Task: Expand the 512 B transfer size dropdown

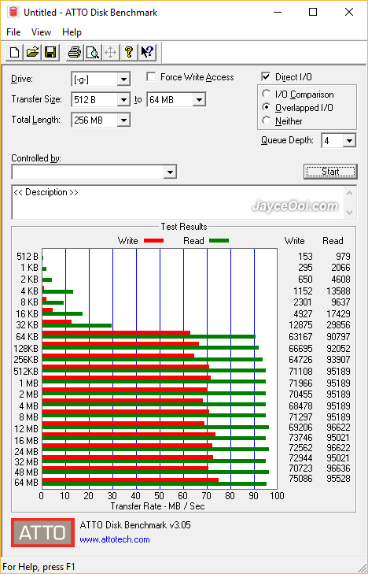Action: pos(124,99)
